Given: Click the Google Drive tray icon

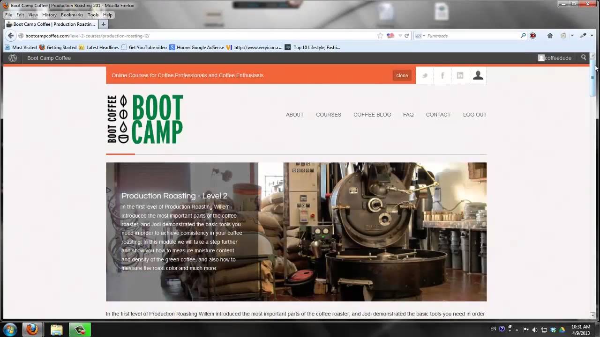Looking at the screenshot, I should [x=562, y=330].
